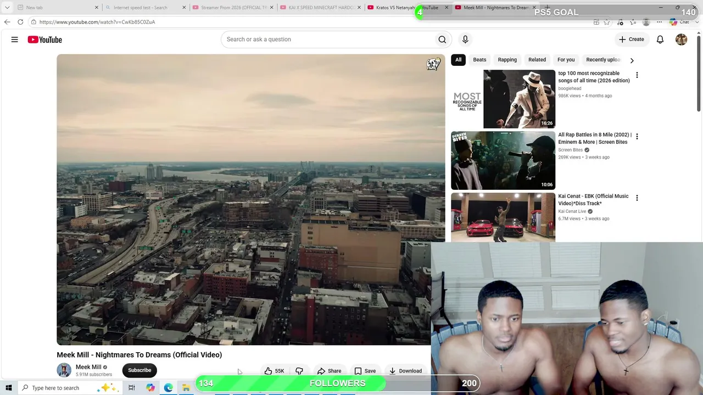Play the Kai Cenat EBK thumbnail
This screenshot has width=703, height=395.
click(x=503, y=217)
